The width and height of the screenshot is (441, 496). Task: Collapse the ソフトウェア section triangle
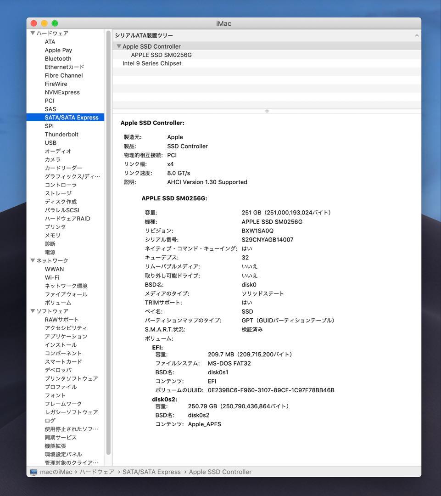tap(33, 311)
